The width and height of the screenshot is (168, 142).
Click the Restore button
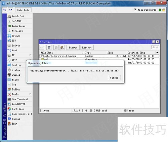point(87,48)
